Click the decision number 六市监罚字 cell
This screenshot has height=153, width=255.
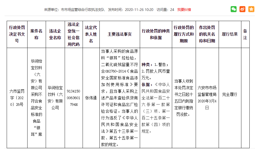(x=17, y=98)
